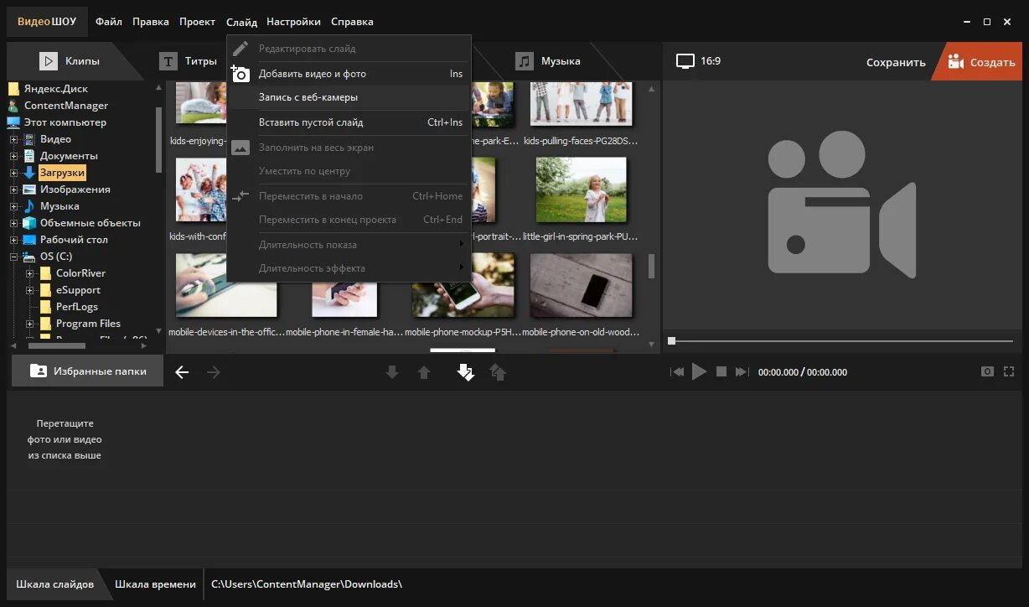Image resolution: width=1029 pixels, height=607 pixels.
Task: Select the highlighted Загрузки folder
Action: tap(63, 173)
